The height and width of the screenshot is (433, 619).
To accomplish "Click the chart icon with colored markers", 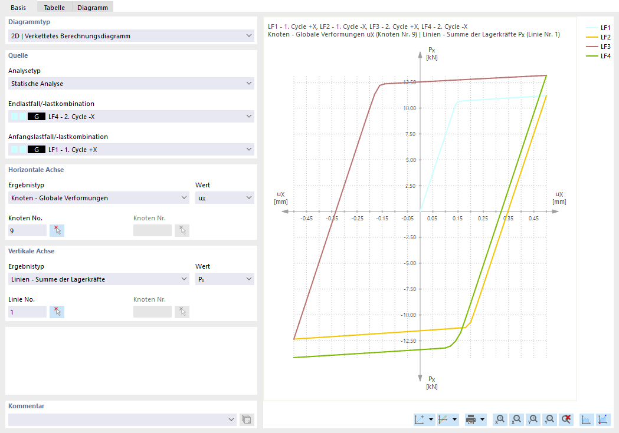I will point(603,419).
